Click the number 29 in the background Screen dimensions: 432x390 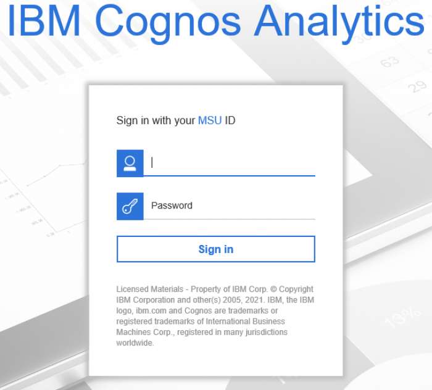coord(417,86)
